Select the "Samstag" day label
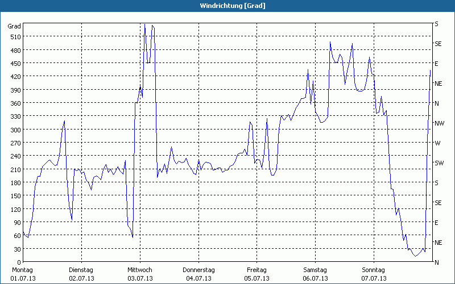 click(x=315, y=270)
